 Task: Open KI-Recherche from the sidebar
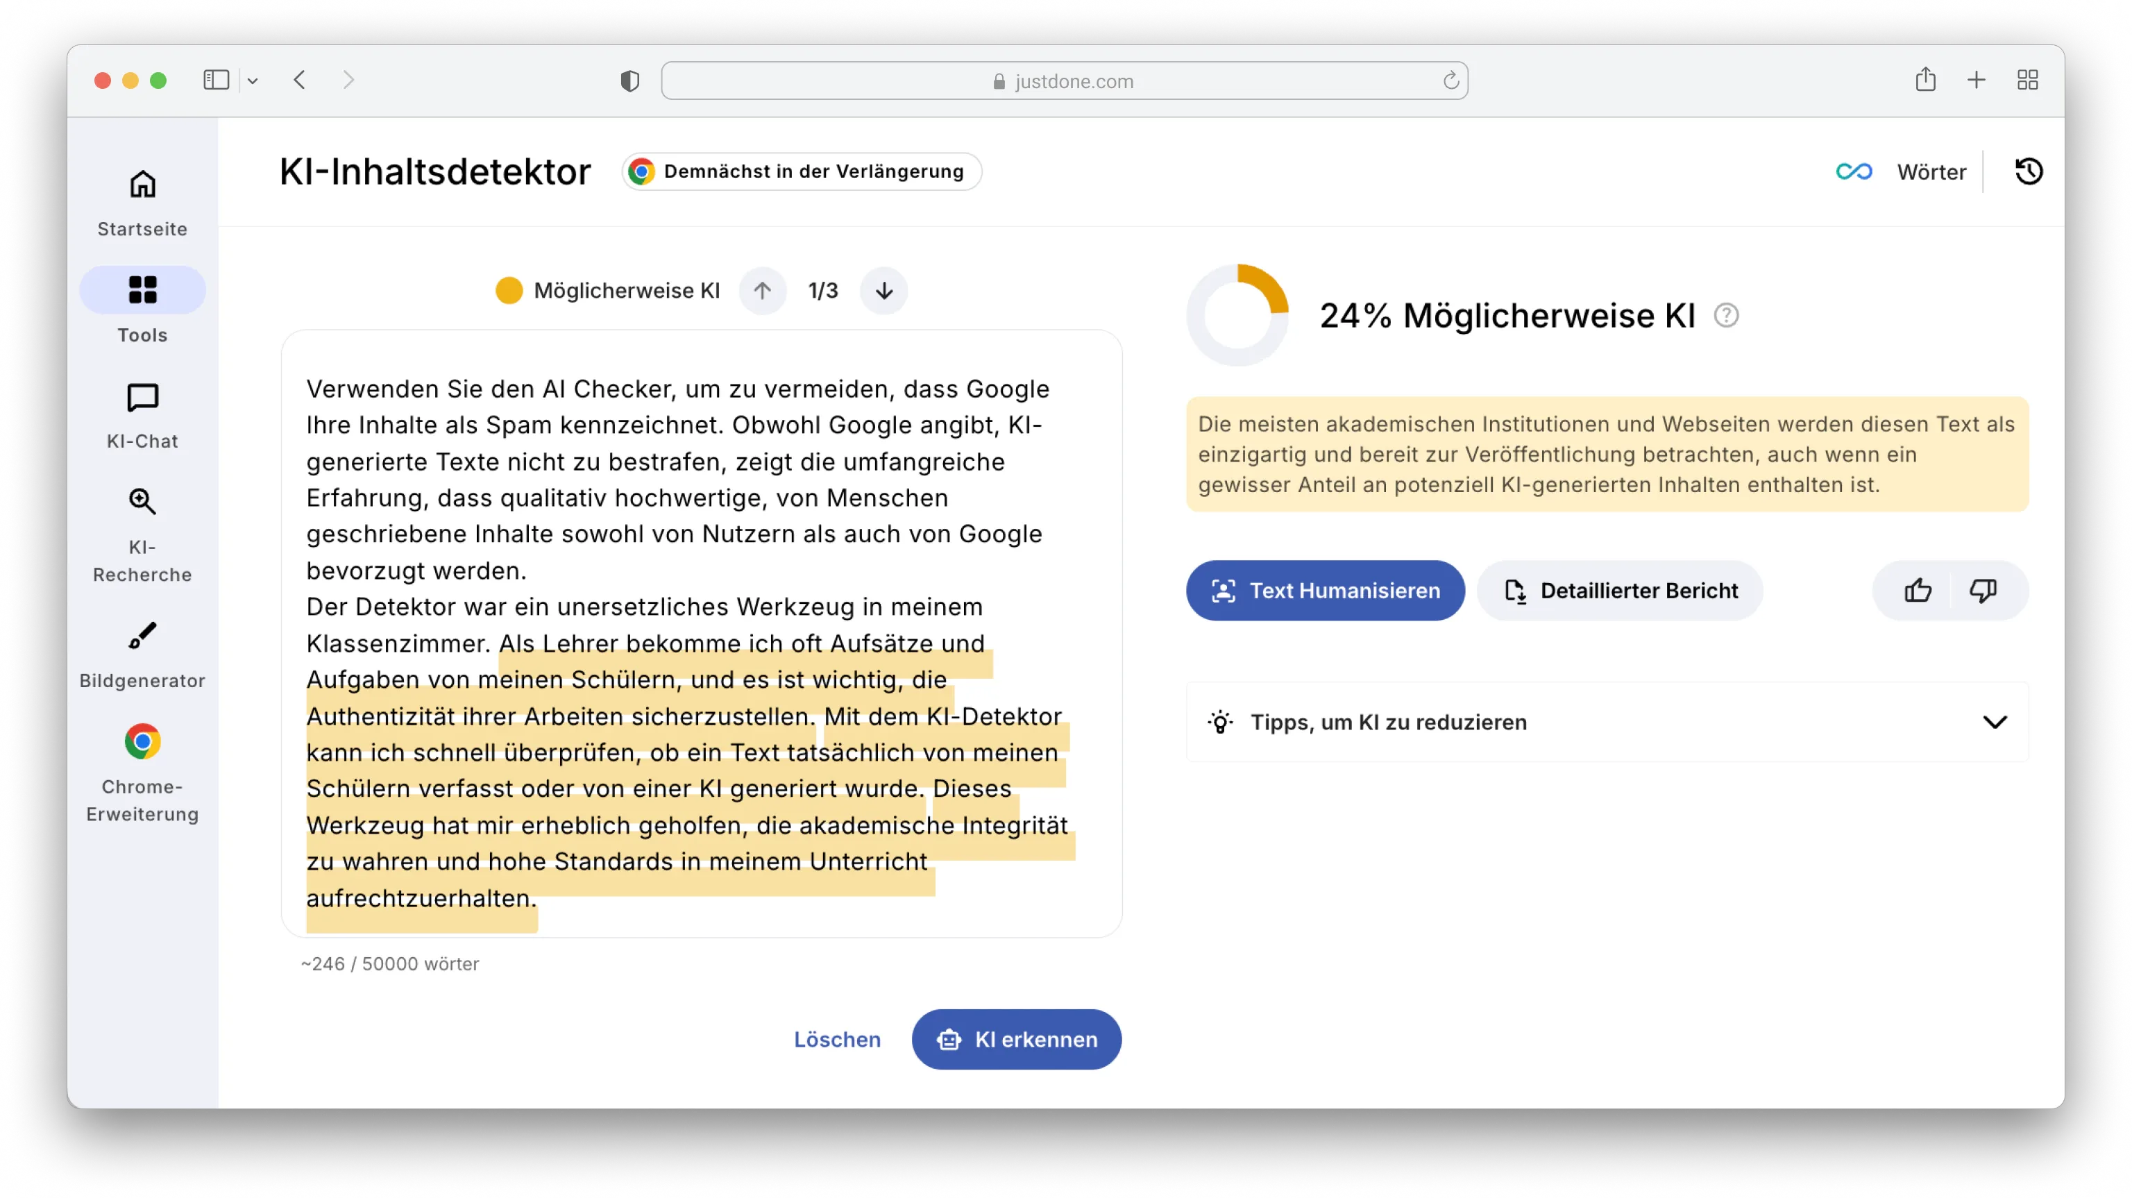[142, 534]
